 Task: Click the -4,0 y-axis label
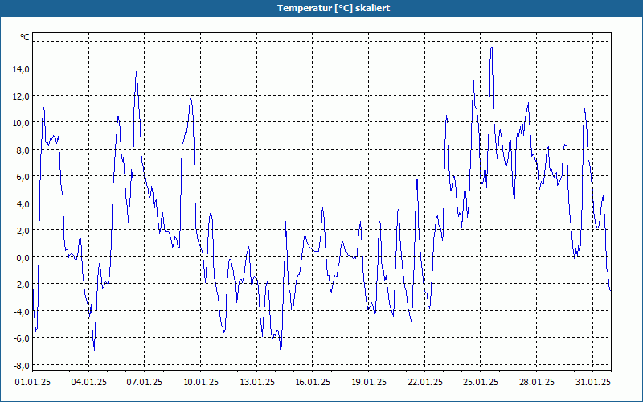click(22, 311)
